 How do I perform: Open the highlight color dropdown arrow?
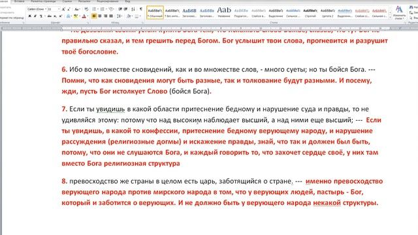point(79,16)
